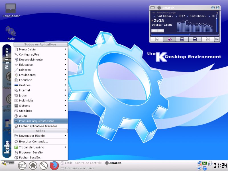Click the Emuladores icon in menu
Viewport: 228px width, 171px height.
pos(16,75)
